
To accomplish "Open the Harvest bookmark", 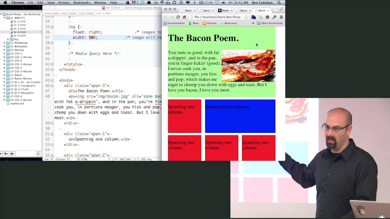I will pos(209,23).
